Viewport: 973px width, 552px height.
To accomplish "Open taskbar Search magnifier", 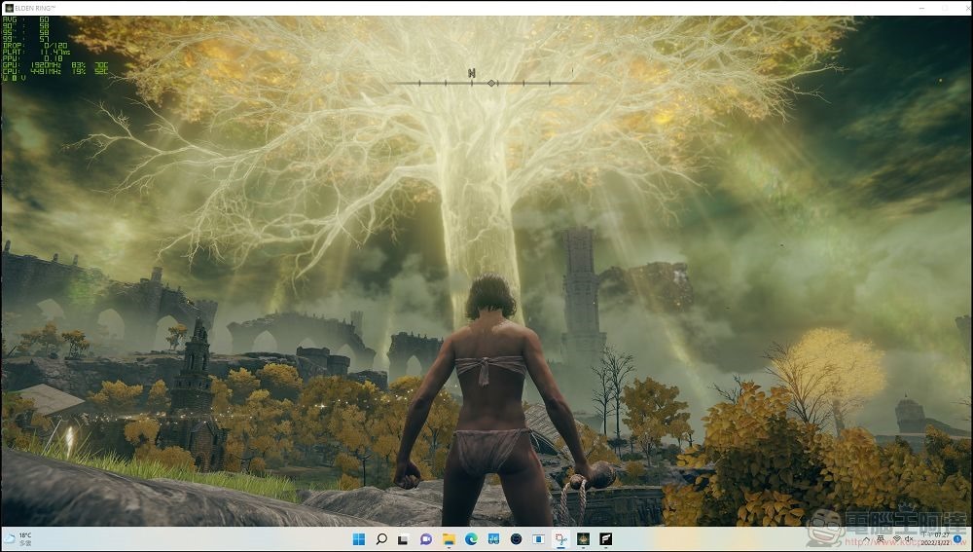I will coord(381,539).
